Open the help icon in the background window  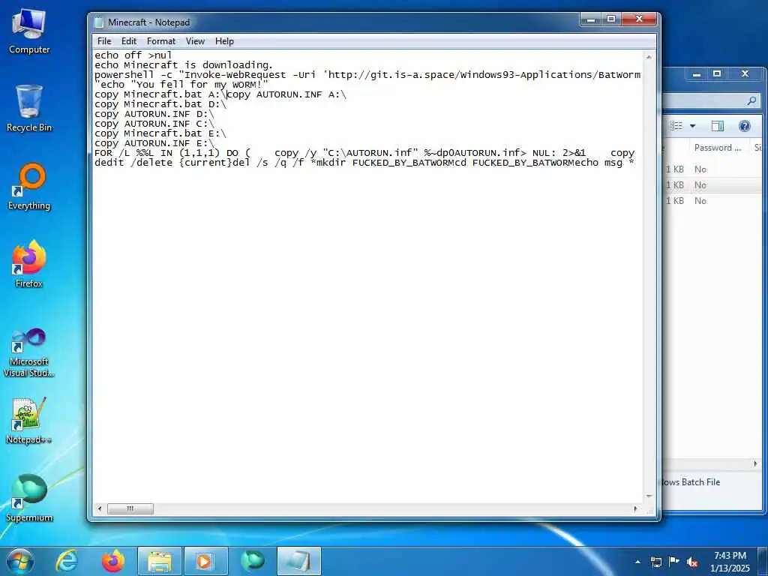pyautogui.click(x=745, y=126)
